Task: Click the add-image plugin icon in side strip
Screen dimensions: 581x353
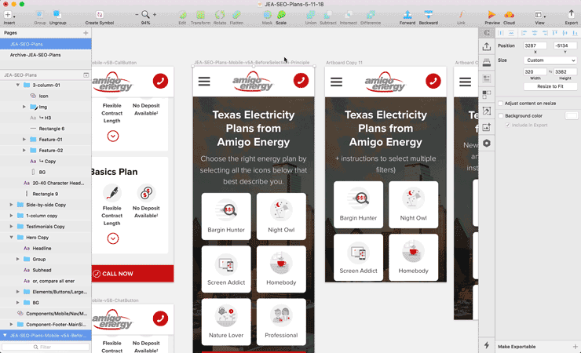Action: click(487, 127)
